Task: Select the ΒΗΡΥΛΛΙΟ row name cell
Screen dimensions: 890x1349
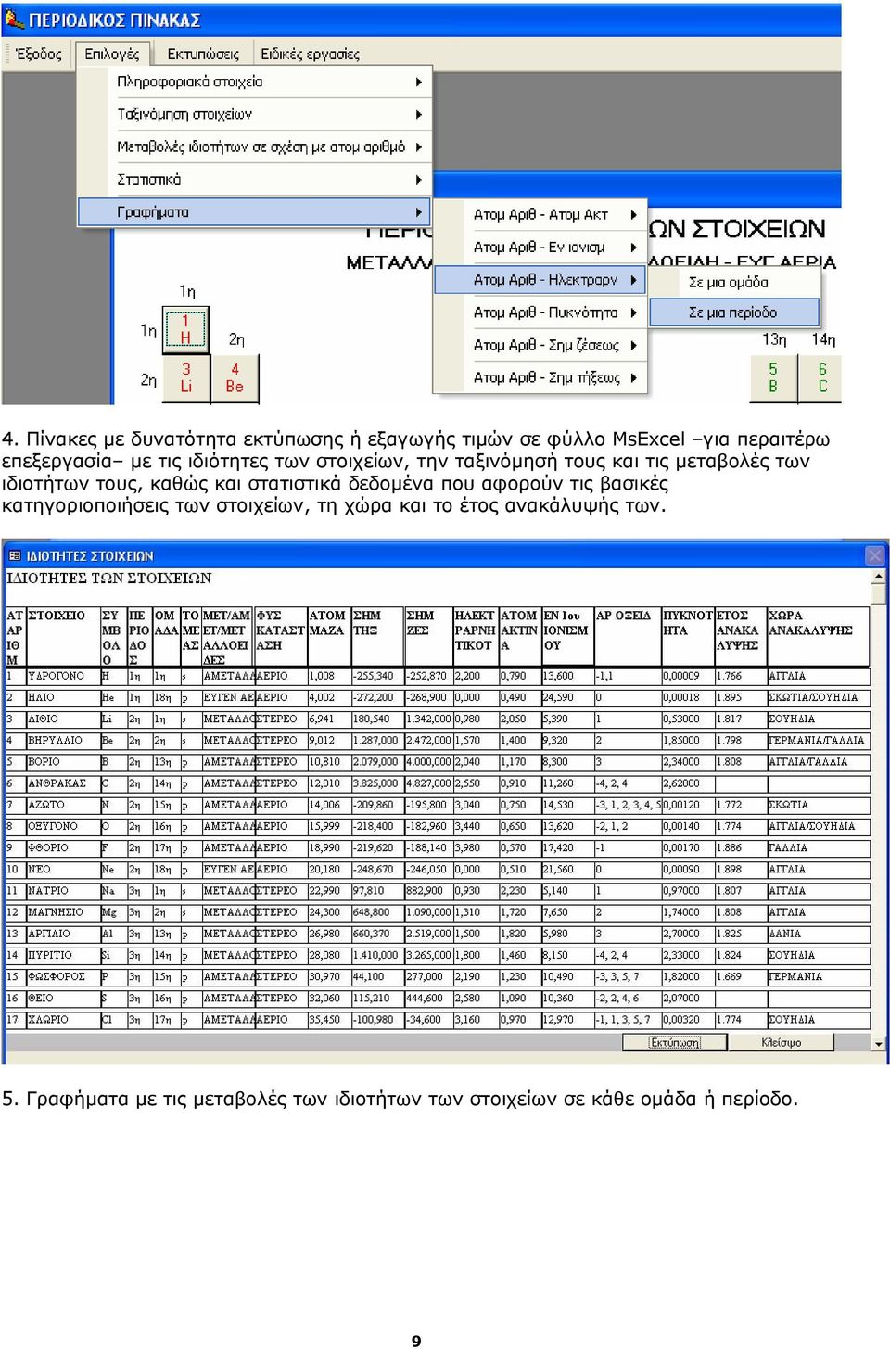Action: pyautogui.click(x=62, y=741)
